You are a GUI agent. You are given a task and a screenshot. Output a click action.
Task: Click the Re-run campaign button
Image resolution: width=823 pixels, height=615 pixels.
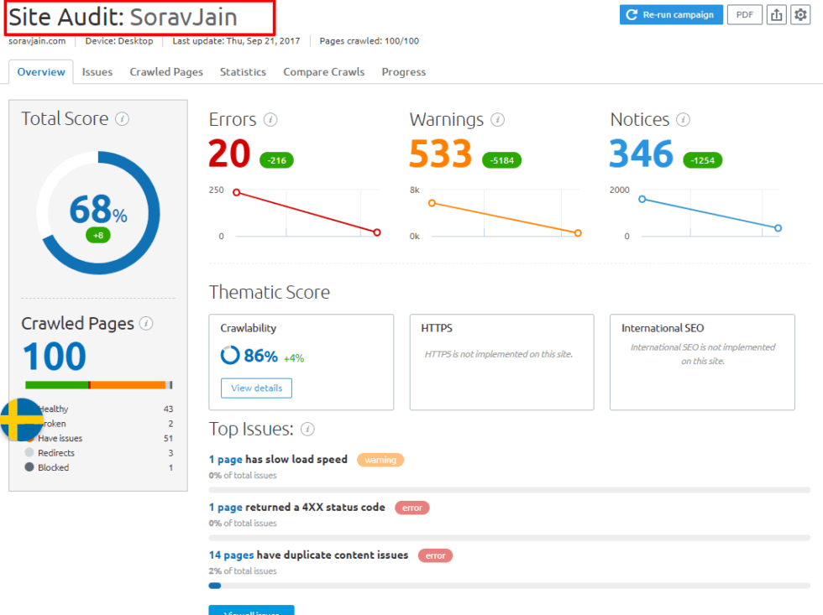671,14
